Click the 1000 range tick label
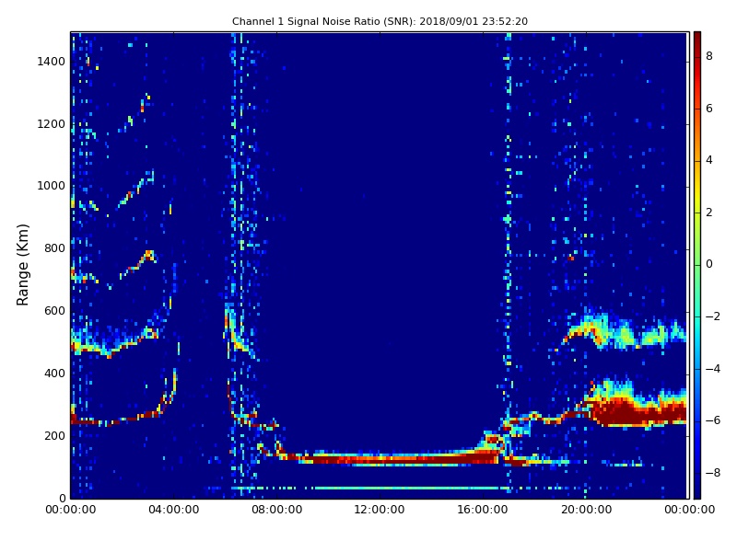737x552 pixels. (x=51, y=186)
